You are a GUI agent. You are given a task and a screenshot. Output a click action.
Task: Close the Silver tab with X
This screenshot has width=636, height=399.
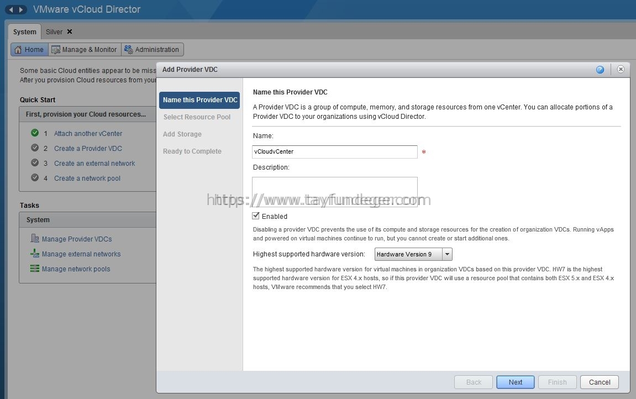click(70, 32)
